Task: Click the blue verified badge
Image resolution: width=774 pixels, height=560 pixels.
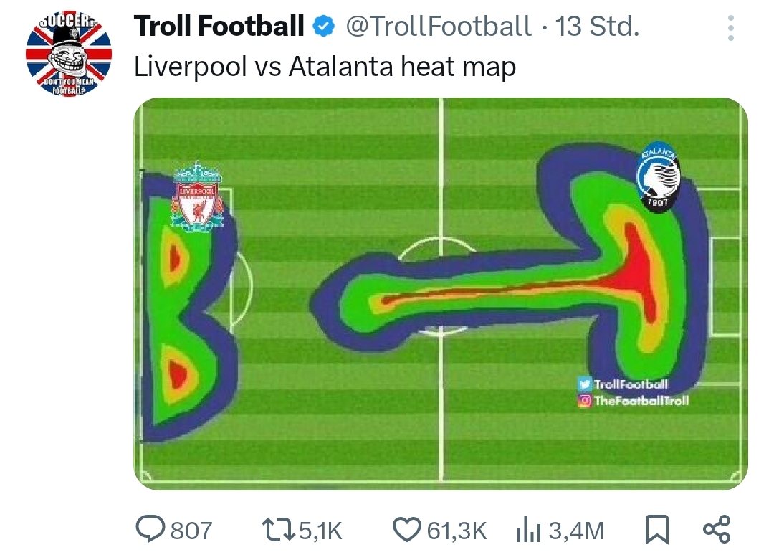Action: [x=325, y=27]
